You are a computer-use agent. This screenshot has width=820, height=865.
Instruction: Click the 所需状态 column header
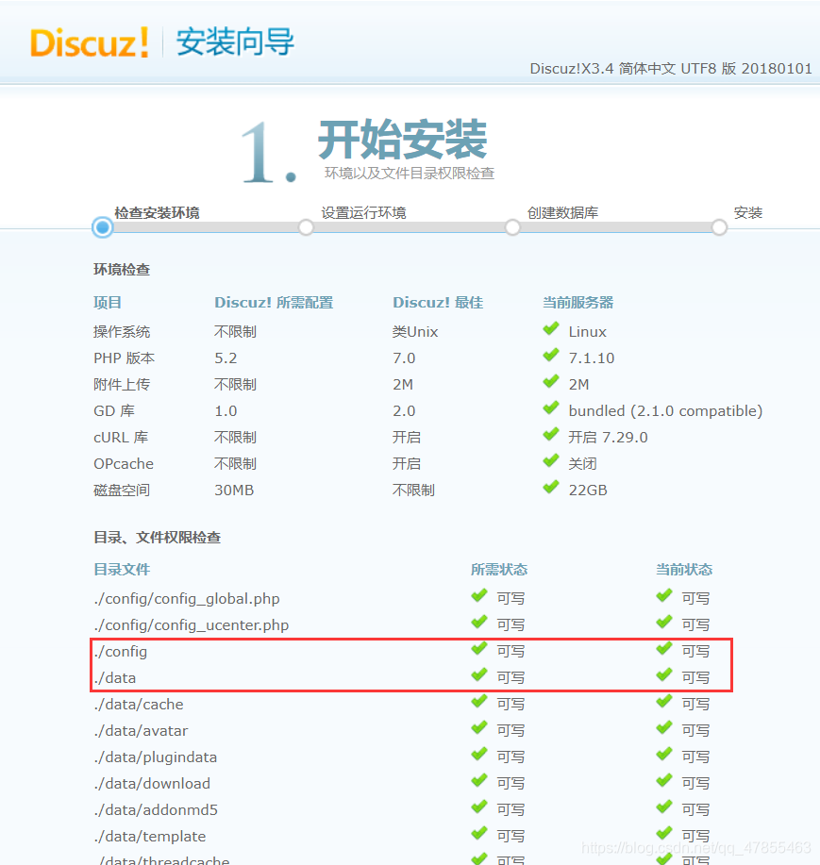coord(499,570)
